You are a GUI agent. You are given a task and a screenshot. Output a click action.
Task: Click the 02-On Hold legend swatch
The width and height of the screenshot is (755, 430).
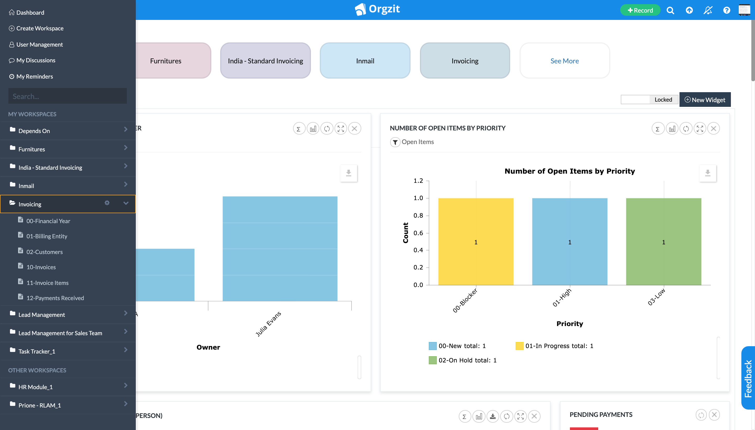tap(433, 360)
